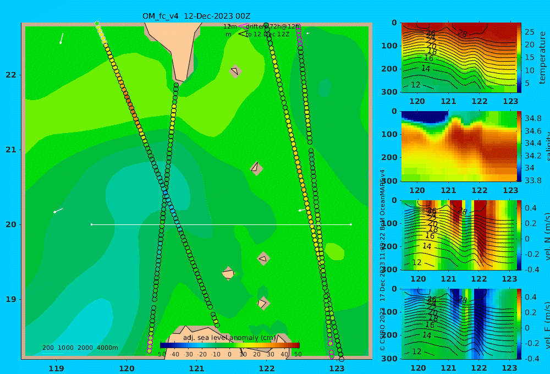Click the sea level anomaly color bar

230,345
